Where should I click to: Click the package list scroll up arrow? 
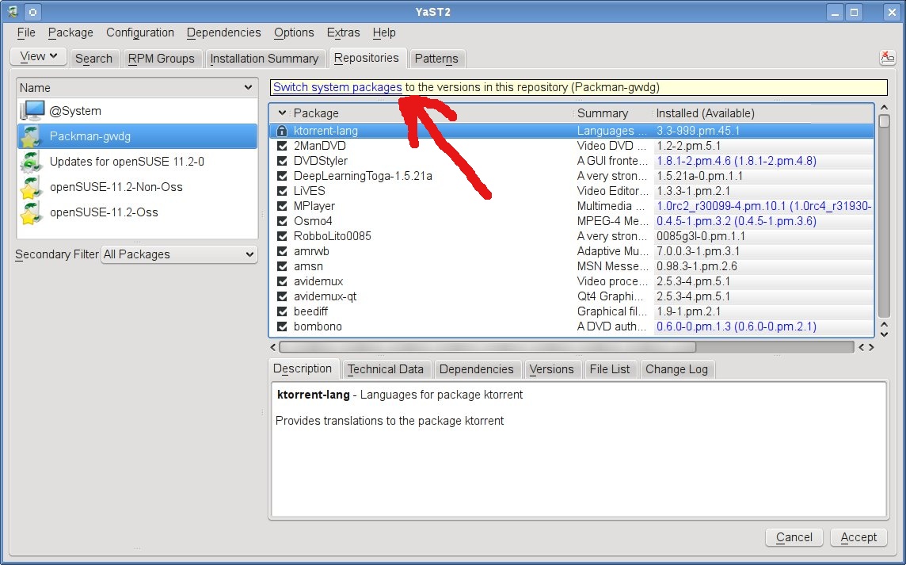click(884, 107)
